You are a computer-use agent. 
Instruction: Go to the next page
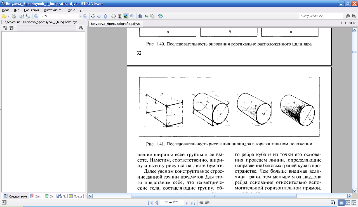pos(187,203)
